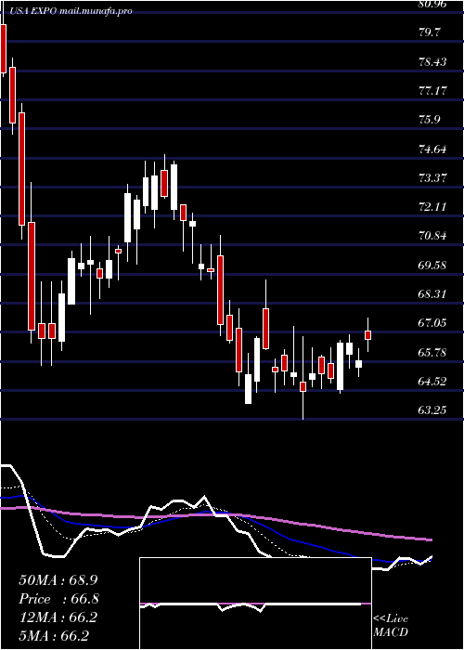Click the '5MA : 66.2' indicator text
Viewport: 464px width, 650px height.
[53, 636]
